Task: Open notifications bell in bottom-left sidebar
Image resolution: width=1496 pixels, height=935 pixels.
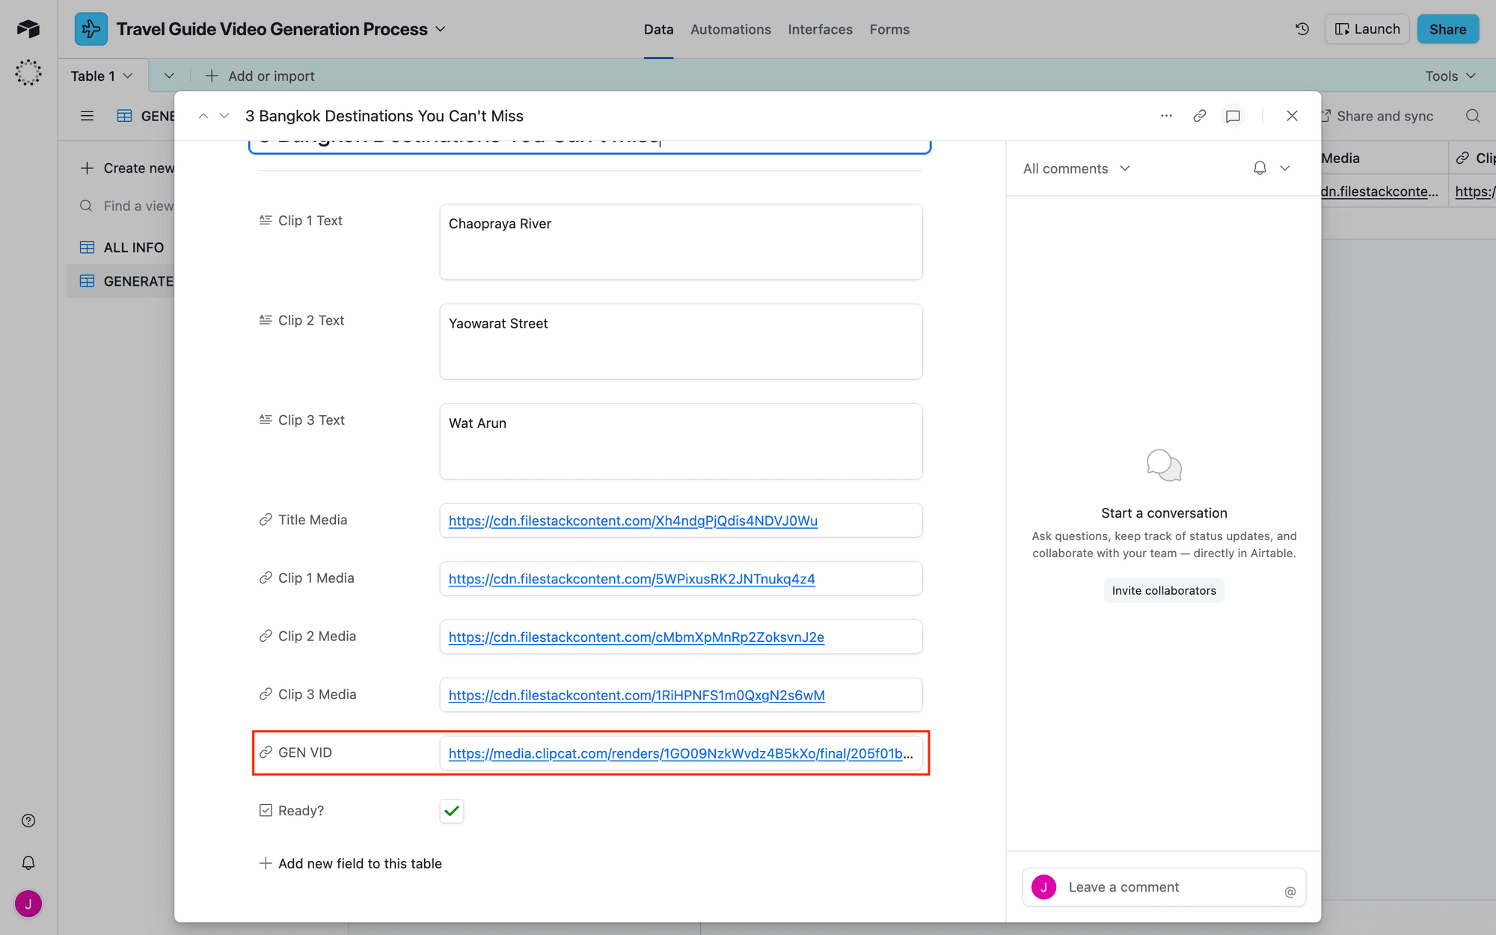Action: 28,862
